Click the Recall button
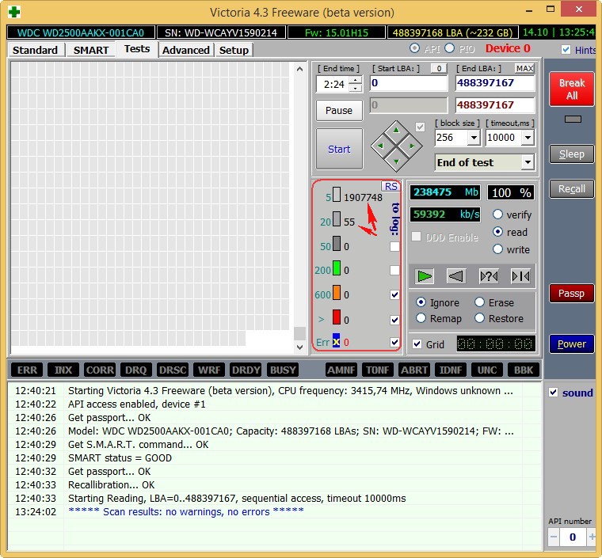Image resolution: width=602 pixels, height=558 pixels. (x=572, y=188)
